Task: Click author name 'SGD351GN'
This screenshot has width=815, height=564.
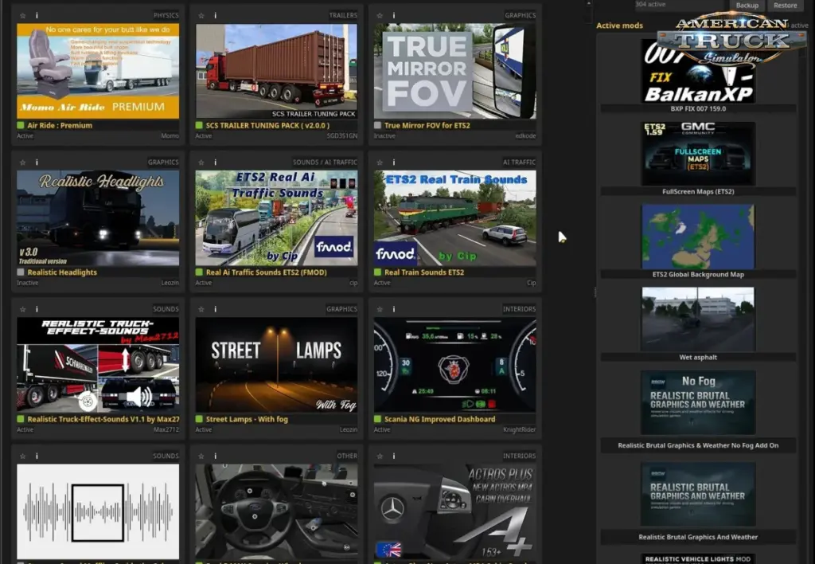Action: tap(342, 135)
